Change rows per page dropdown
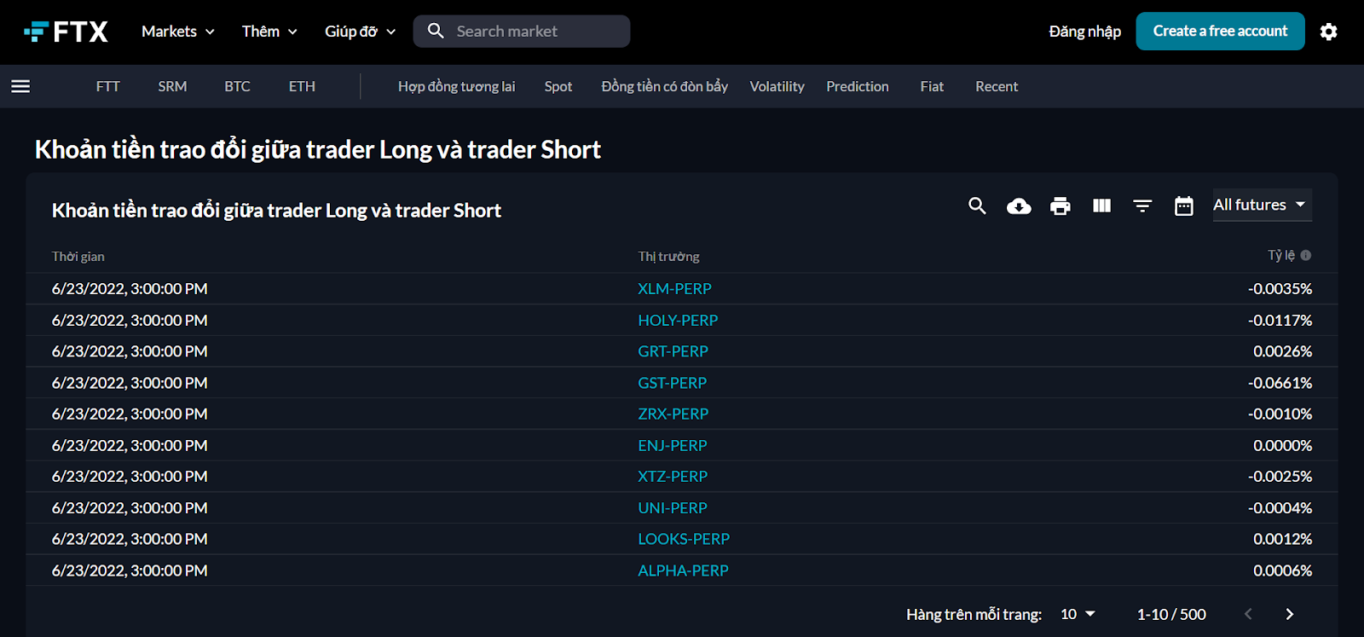 click(x=1078, y=614)
